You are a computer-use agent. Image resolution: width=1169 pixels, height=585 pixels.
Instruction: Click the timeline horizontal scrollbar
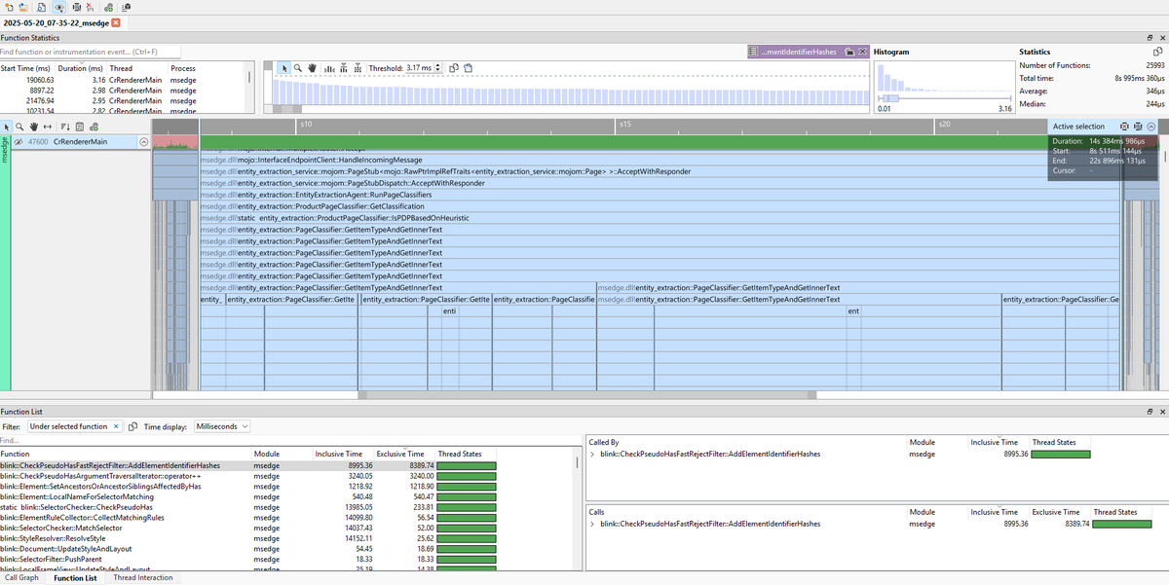tap(586, 395)
